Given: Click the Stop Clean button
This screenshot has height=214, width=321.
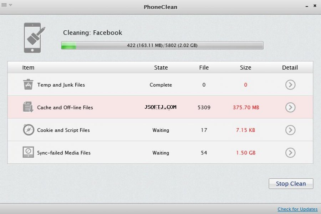Looking at the screenshot, I should (291, 184).
